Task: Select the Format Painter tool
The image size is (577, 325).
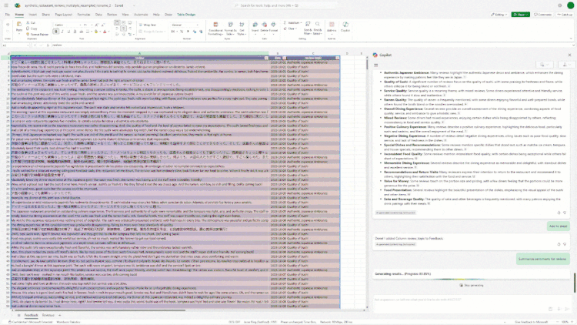Action: click(37, 34)
